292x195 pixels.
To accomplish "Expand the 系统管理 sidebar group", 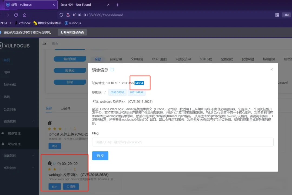I will point(19,168).
